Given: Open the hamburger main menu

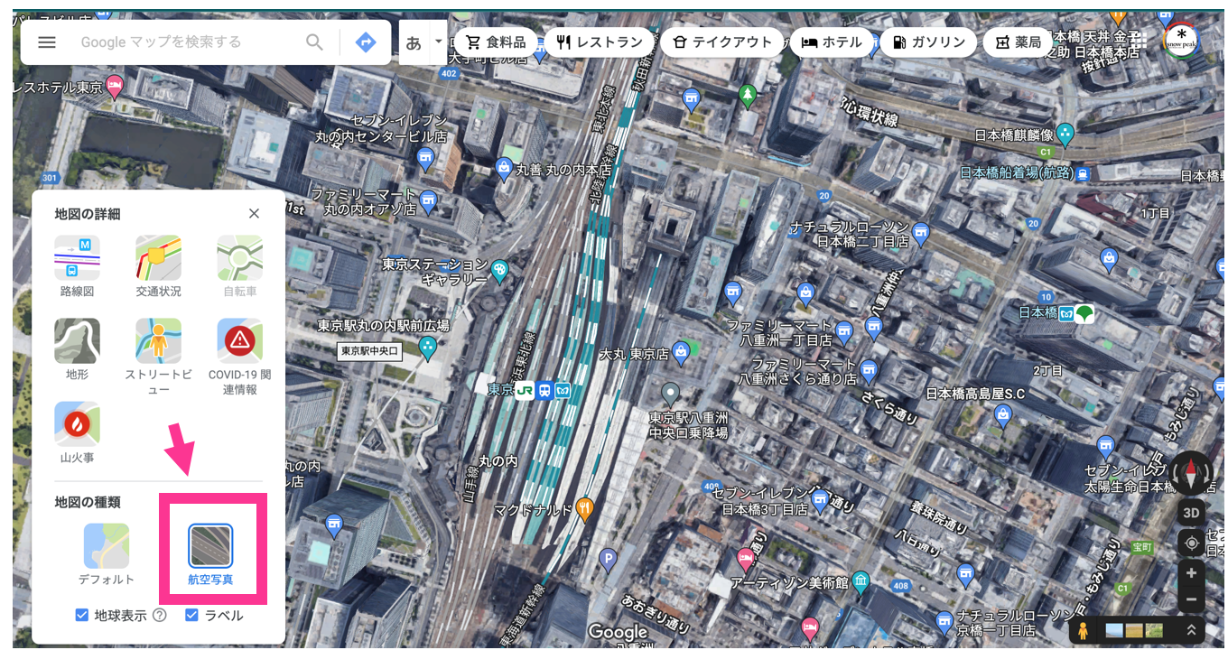Looking at the screenshot, I should [x=47, y=42].
